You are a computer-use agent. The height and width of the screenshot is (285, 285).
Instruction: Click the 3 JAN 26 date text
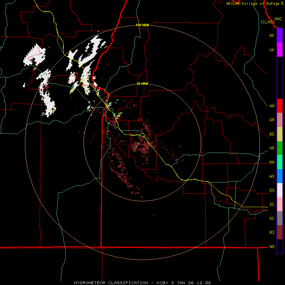tap(183, 283)
